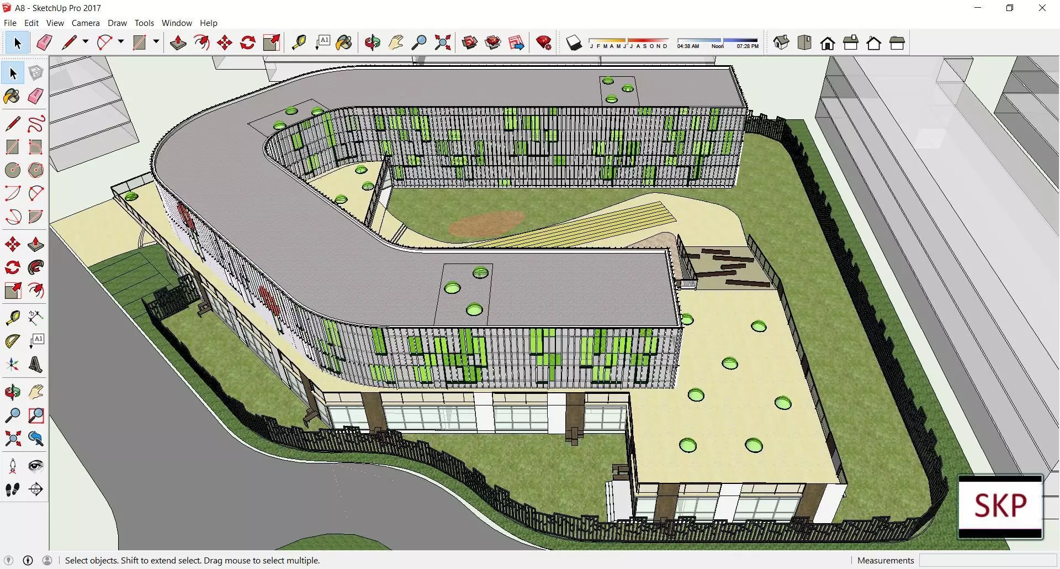Select the Text label tool in top toolbar

(322, 43)
